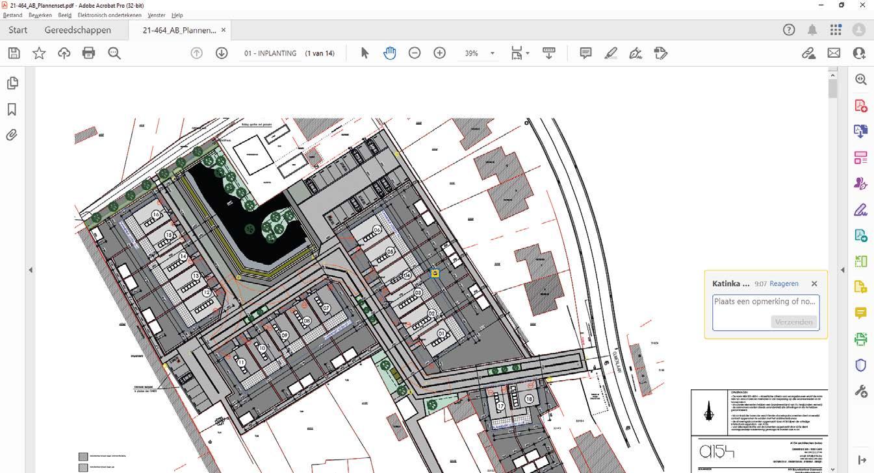Choose the arrow Selection tool
The height and width of the screenshot is (473, 874).
point(365,53)
